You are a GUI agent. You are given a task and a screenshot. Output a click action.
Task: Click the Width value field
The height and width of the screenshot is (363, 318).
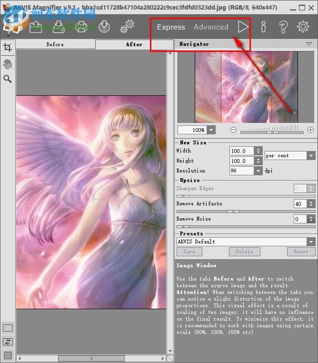click(x=242, y=151)
